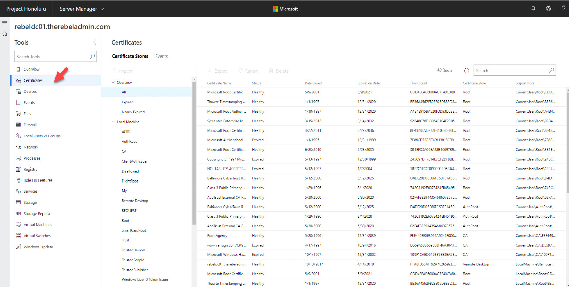Click the Microsoft logo

coord(285,9)
